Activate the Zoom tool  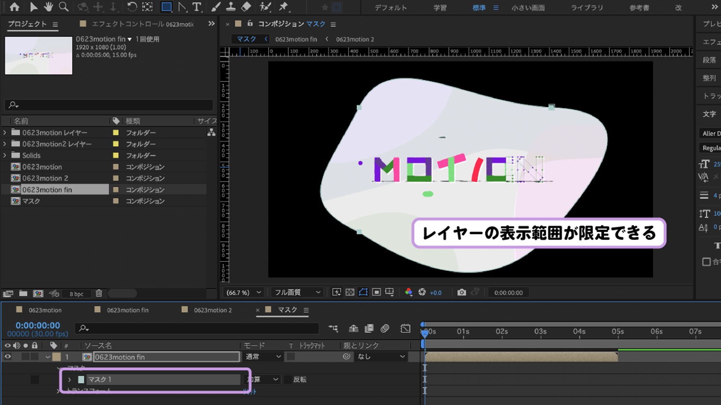(64, 6)
